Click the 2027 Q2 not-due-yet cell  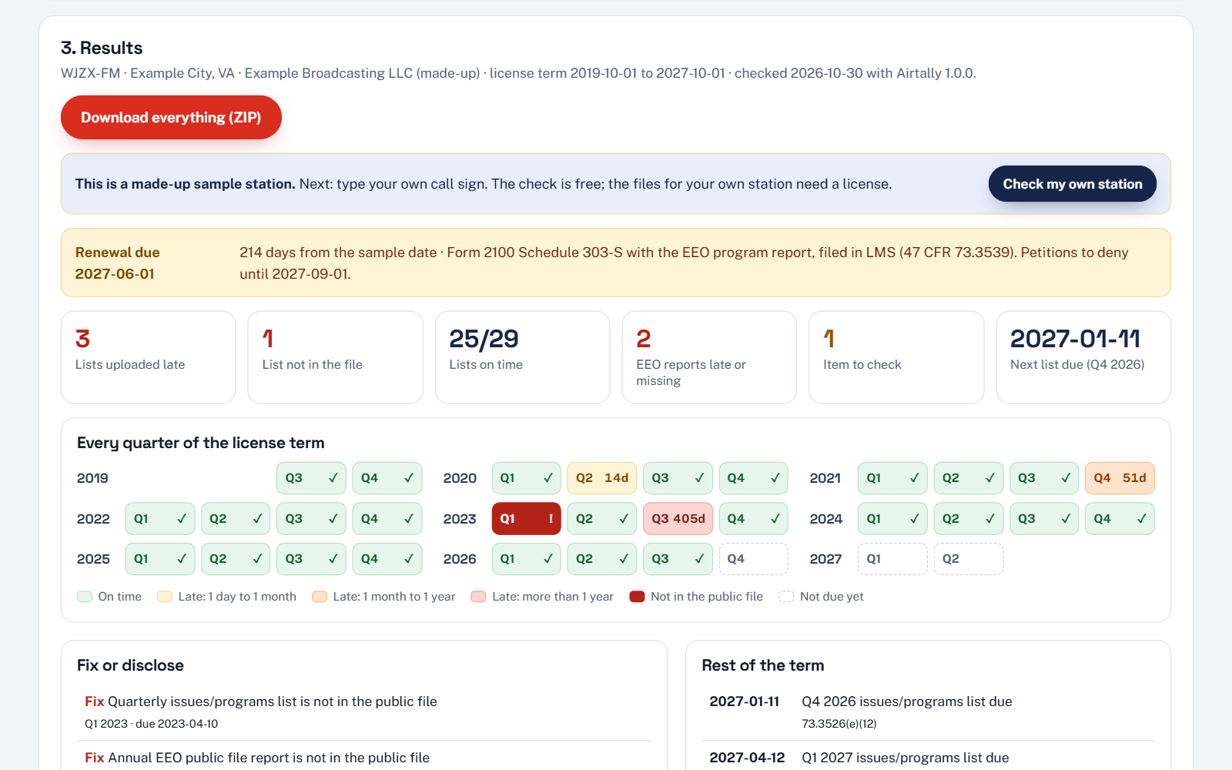click(x=969, y=559)
